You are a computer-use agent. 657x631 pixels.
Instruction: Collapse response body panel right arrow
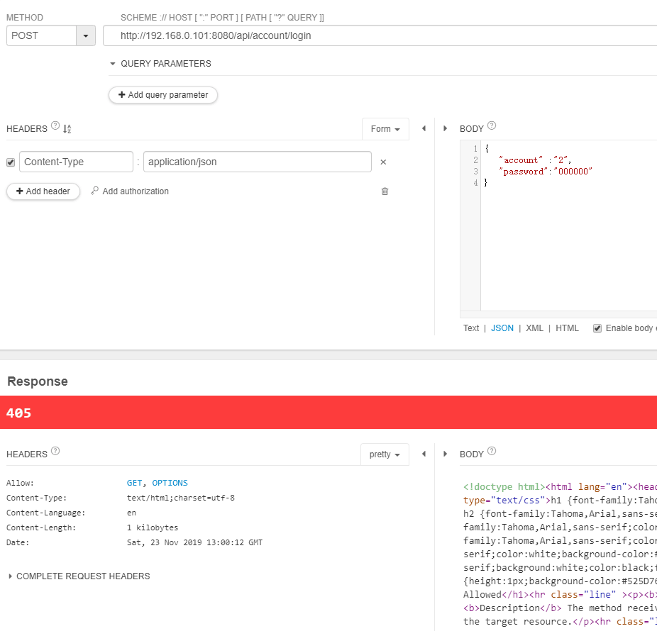[445, 454]
